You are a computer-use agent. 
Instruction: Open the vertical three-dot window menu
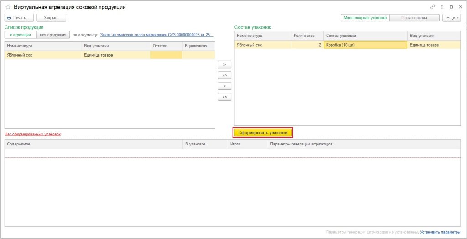click(x=442, y=7)
